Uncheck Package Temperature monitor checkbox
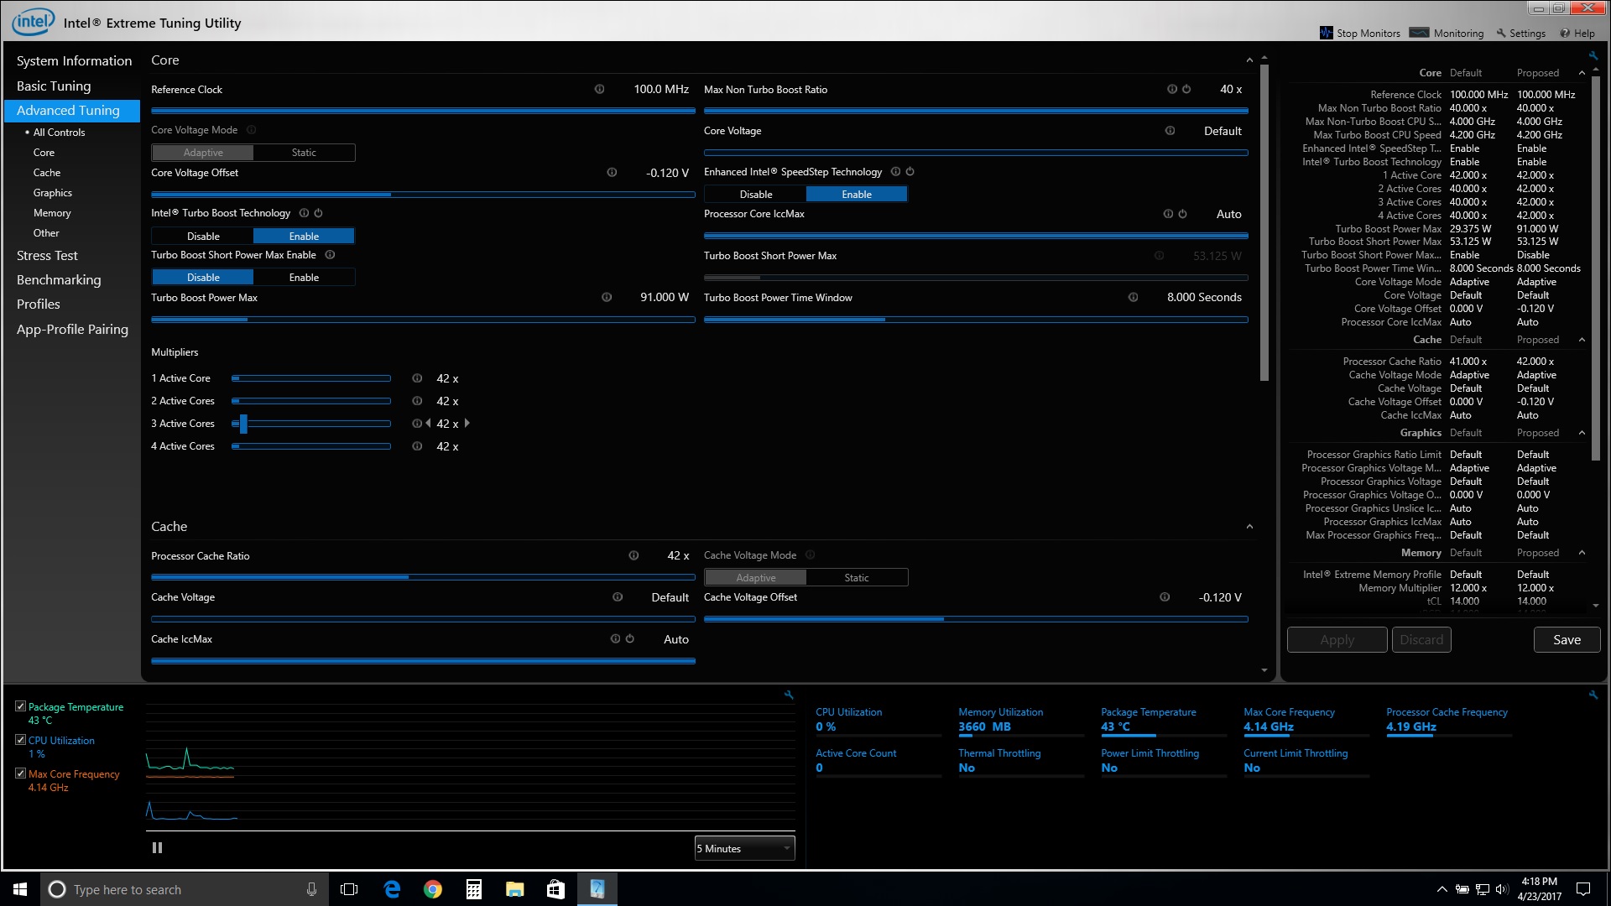The height and width of the screenshot is (906, 1611). (x=20, y=706)
